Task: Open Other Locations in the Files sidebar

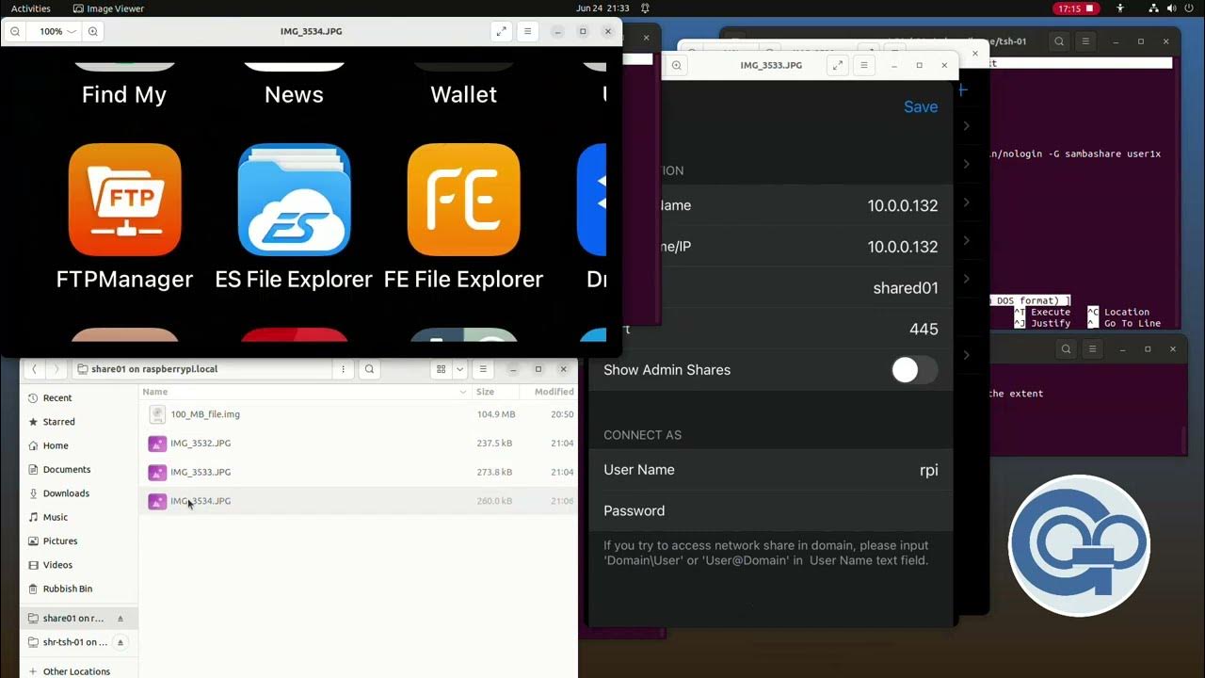Action: pos(79,671)
